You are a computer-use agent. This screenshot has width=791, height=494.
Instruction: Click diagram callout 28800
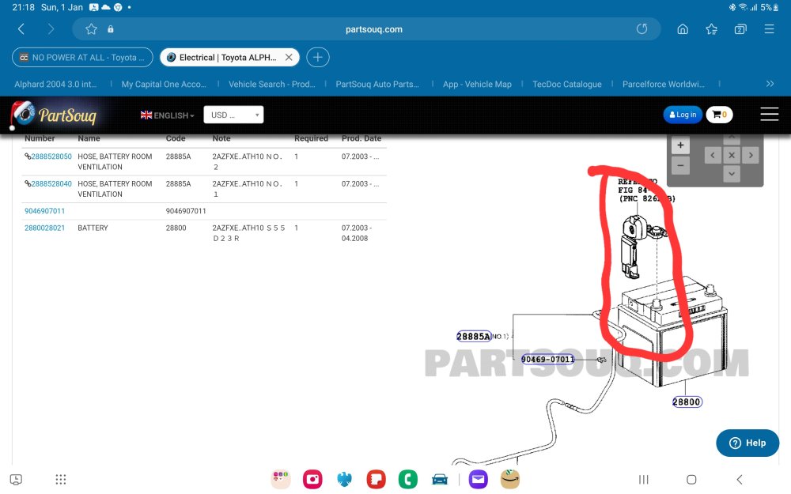[x=687, y=402]
